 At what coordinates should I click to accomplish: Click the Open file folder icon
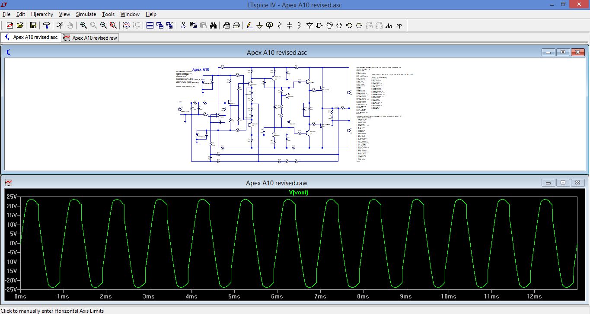click(20, 25)
